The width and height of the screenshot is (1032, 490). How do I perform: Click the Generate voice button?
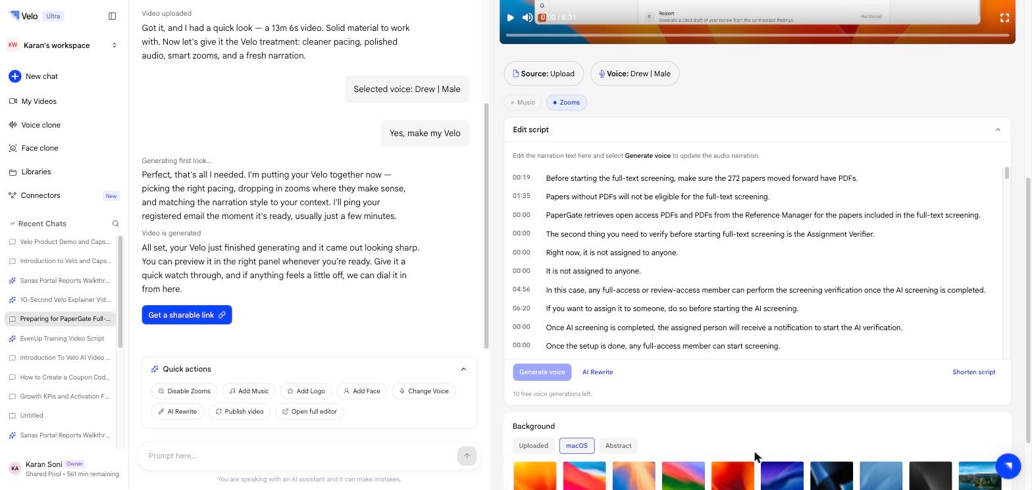(542, 372)
